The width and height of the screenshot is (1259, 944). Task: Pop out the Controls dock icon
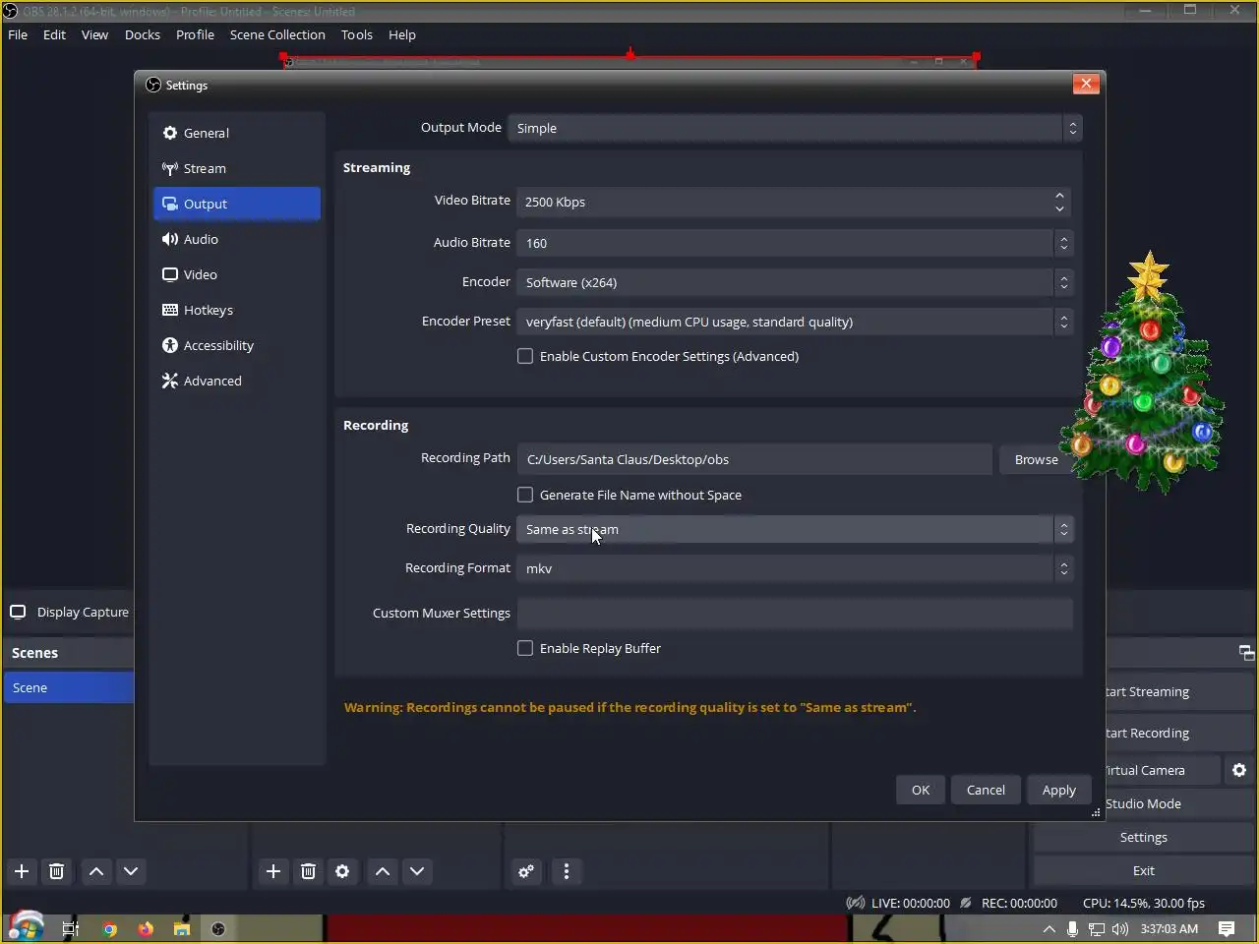click(x=1246, y=653)
